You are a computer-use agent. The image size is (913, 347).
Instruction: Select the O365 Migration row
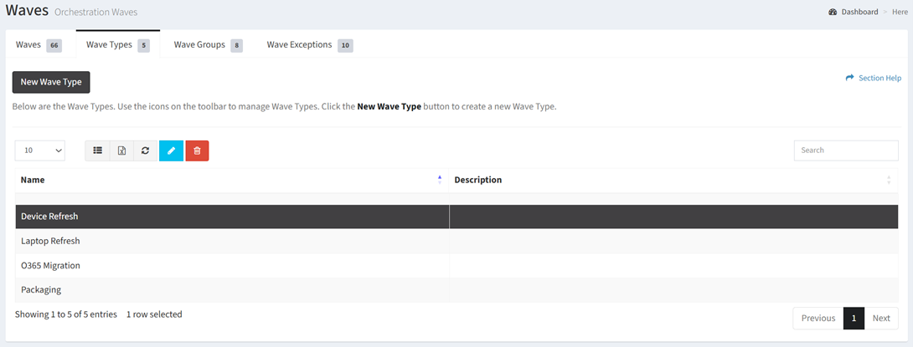point(232,266)
